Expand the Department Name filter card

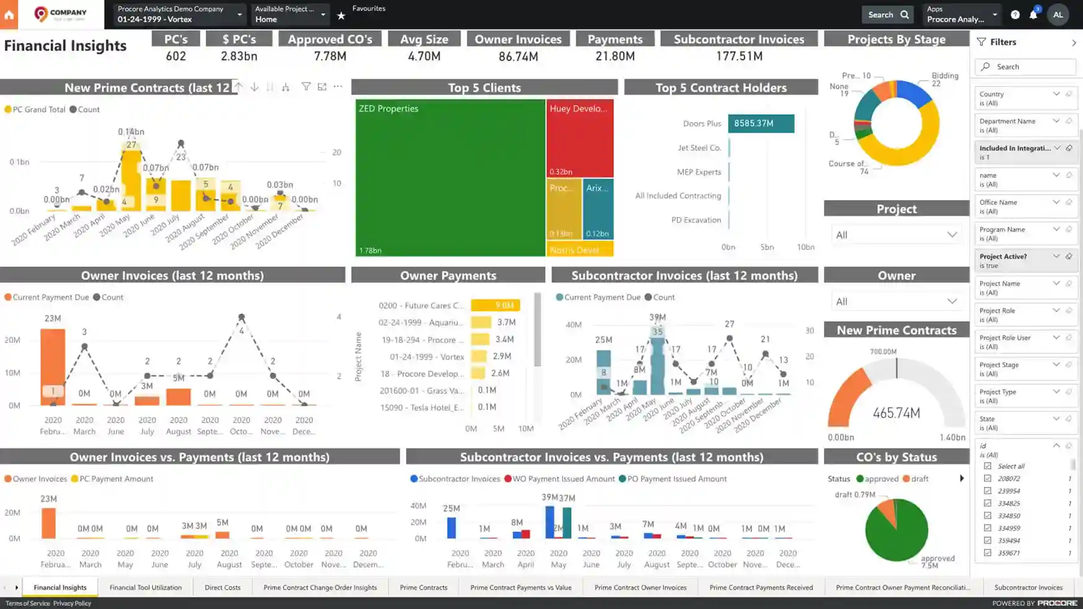[1056, 121]
